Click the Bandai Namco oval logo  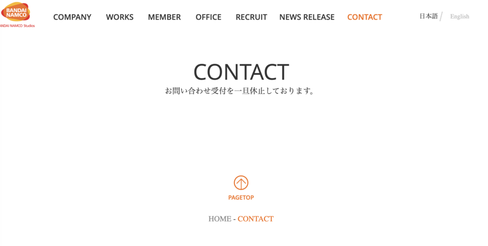15,11
